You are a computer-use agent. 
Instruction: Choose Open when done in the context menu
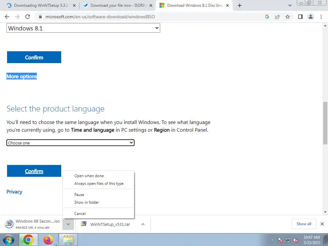pos(98,176)
